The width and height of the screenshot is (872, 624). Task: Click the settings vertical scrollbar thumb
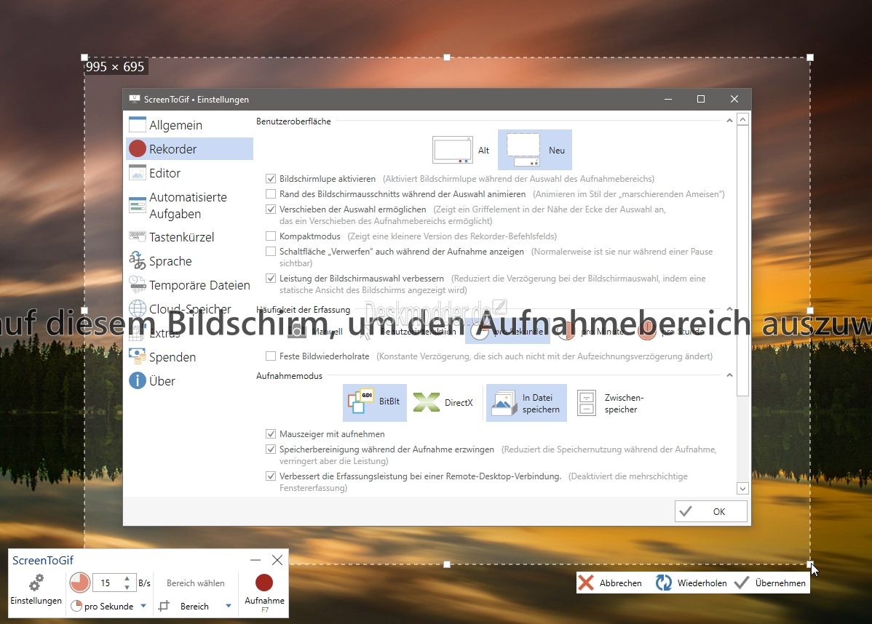742,261
